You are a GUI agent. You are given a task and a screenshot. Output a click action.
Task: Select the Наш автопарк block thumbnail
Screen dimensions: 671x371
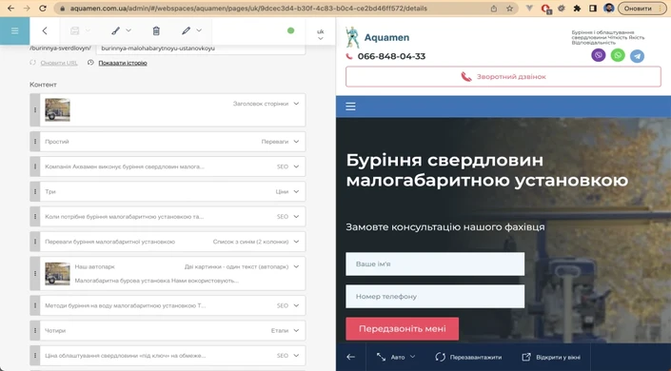[57, 274]
